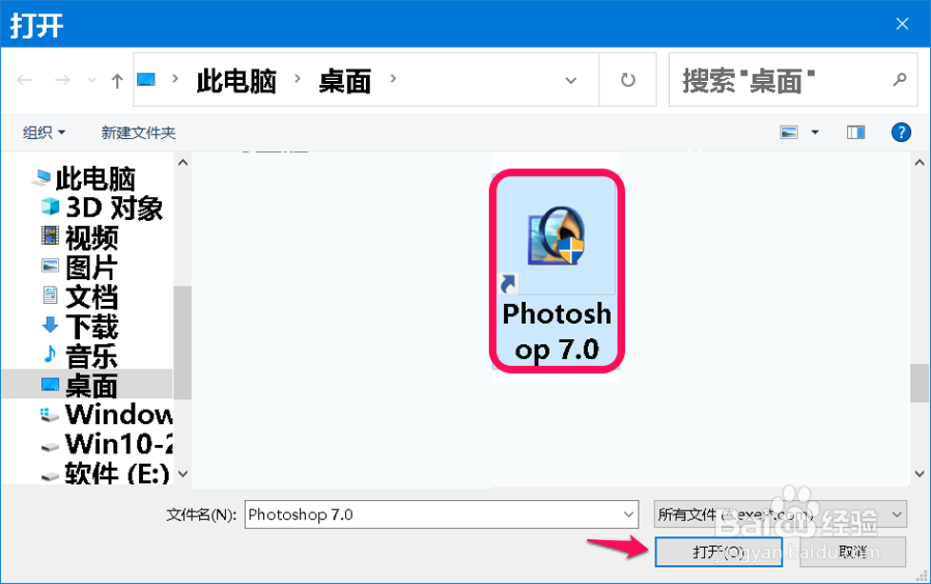Close the 打开 dialog window
This screenshot has width=931, height=584.
[x=901, y=24]
